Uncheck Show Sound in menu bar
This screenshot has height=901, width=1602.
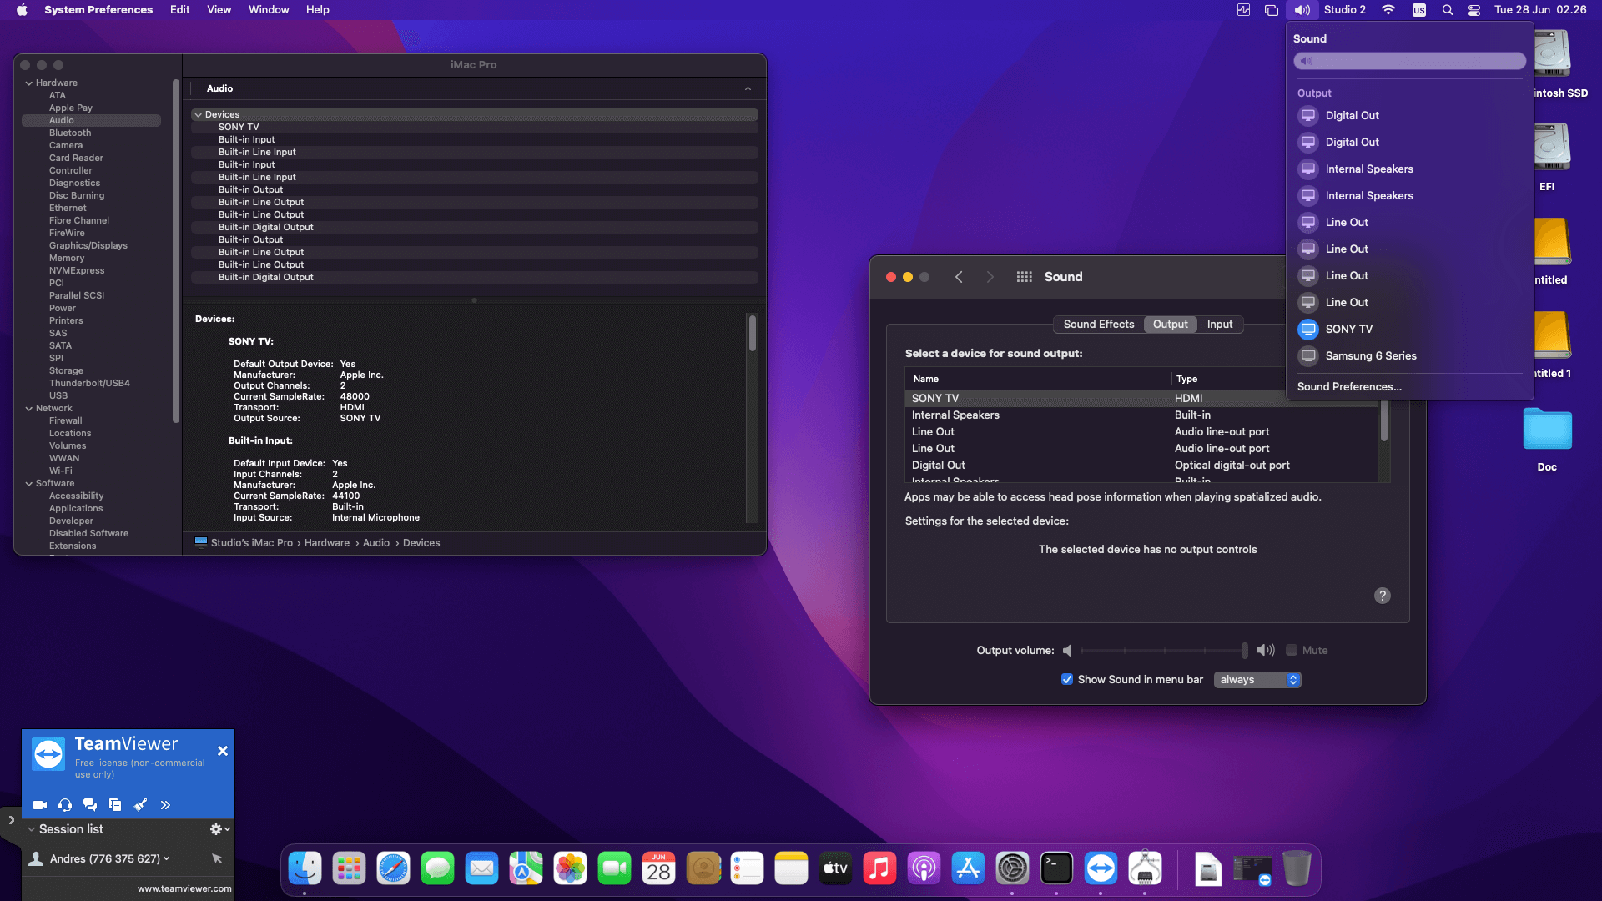point(1066,679)
